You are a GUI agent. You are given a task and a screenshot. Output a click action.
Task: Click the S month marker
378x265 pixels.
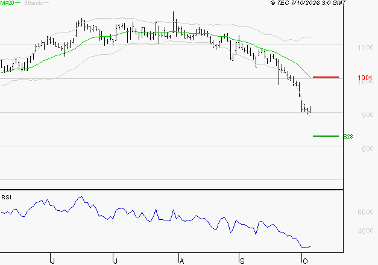tap(242, 261)
